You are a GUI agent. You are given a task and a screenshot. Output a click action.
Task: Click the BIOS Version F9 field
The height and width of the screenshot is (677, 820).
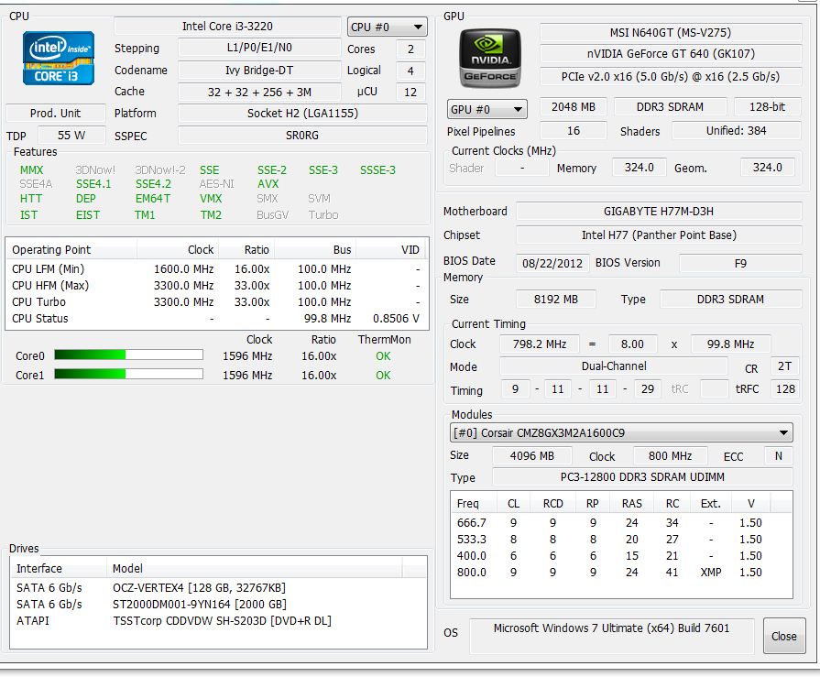click(x=740, y=263)
